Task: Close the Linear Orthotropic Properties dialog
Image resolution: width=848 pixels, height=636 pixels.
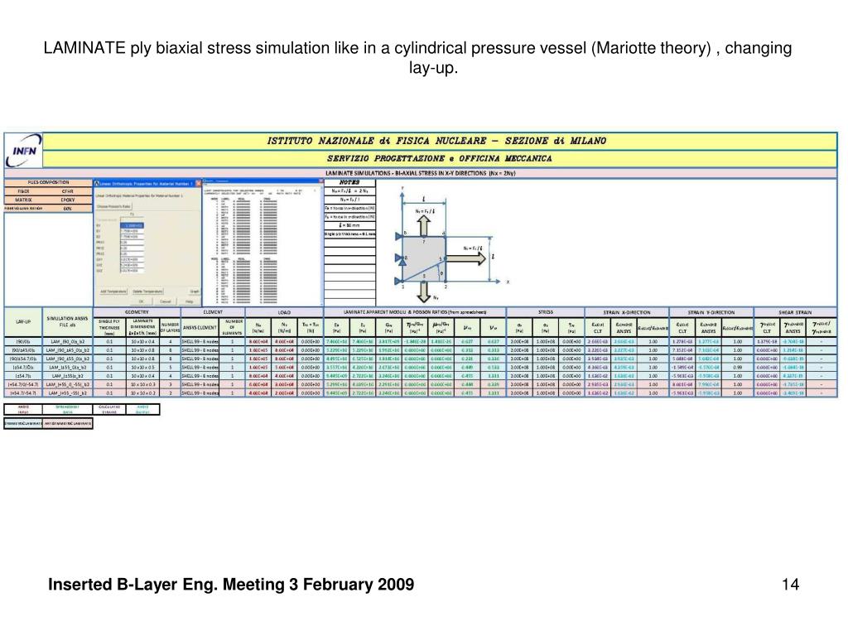Action: tap(198, 183)
